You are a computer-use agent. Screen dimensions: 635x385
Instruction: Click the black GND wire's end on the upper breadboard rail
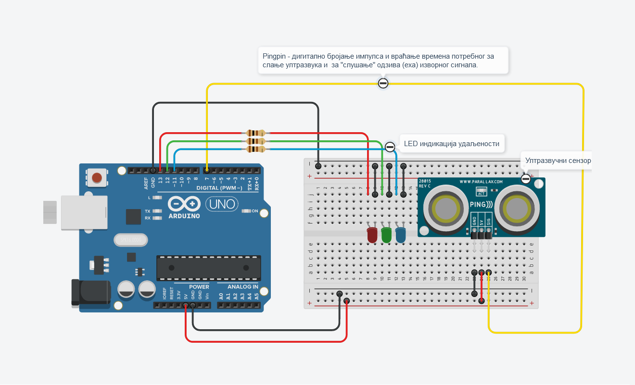pos(318,165)
